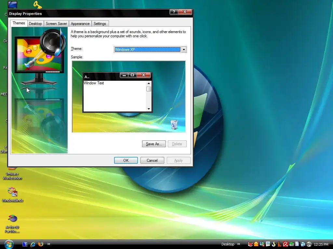The height and width of the screenshot is (249, 333).
Task: Click the sample scrollbar thumb
Action: click(149, 89)
